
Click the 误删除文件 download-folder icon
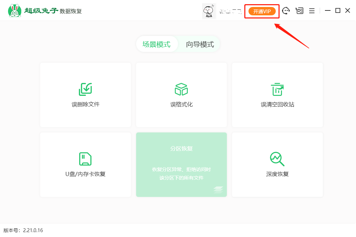(85, 89)
